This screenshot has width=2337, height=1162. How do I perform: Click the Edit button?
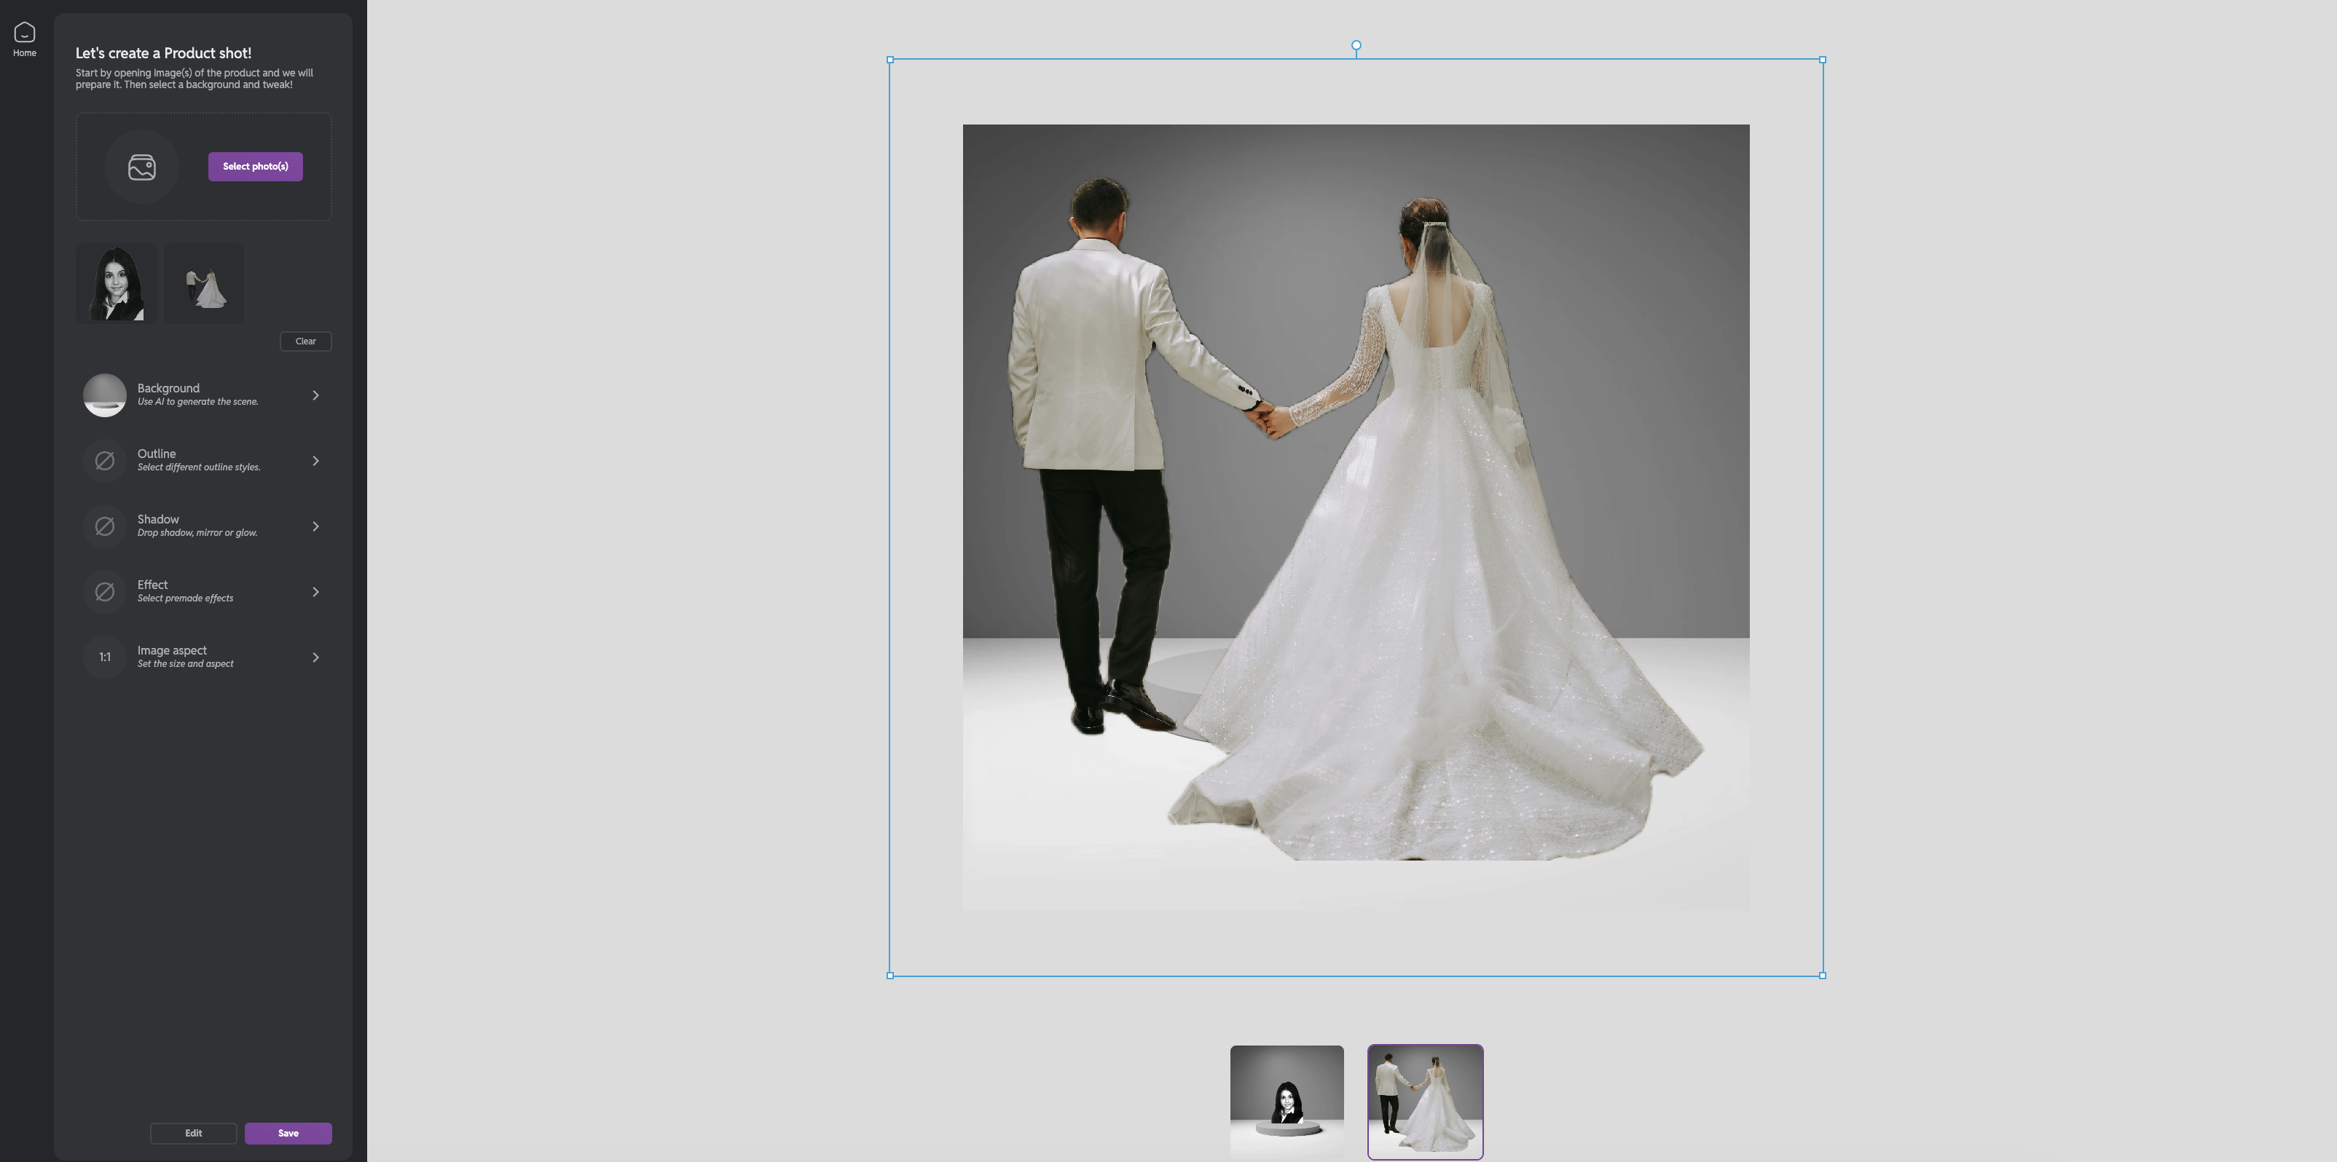click(193, 1133)
